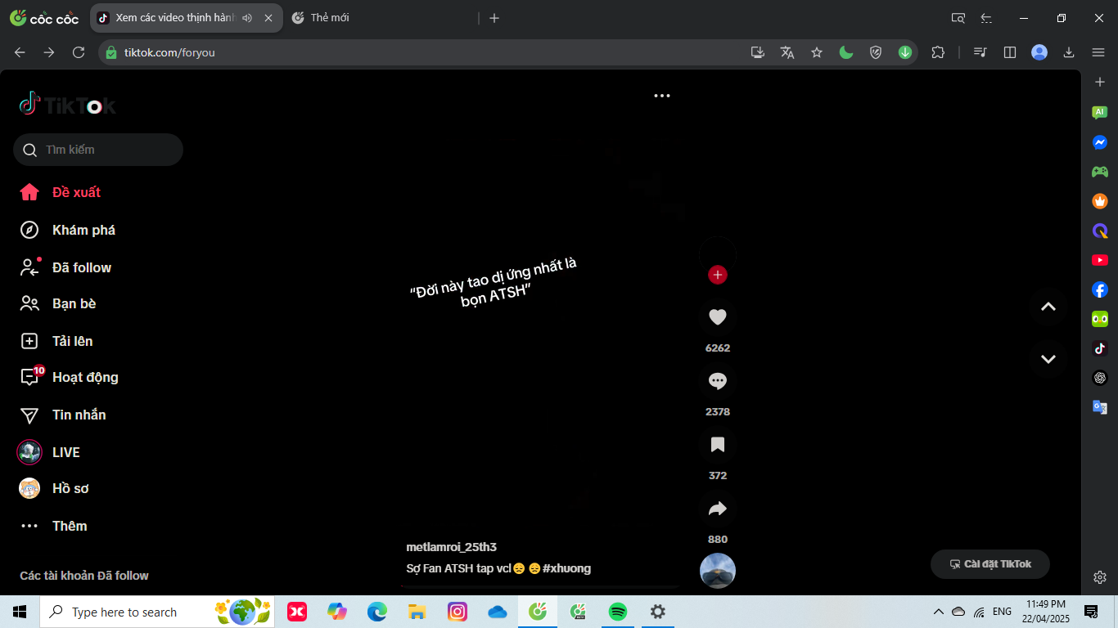The width and height of the screenshot is (1118, 628).
Task: Open video options three-dot menu
Action: pyautogui.click(x=662, y=96)
